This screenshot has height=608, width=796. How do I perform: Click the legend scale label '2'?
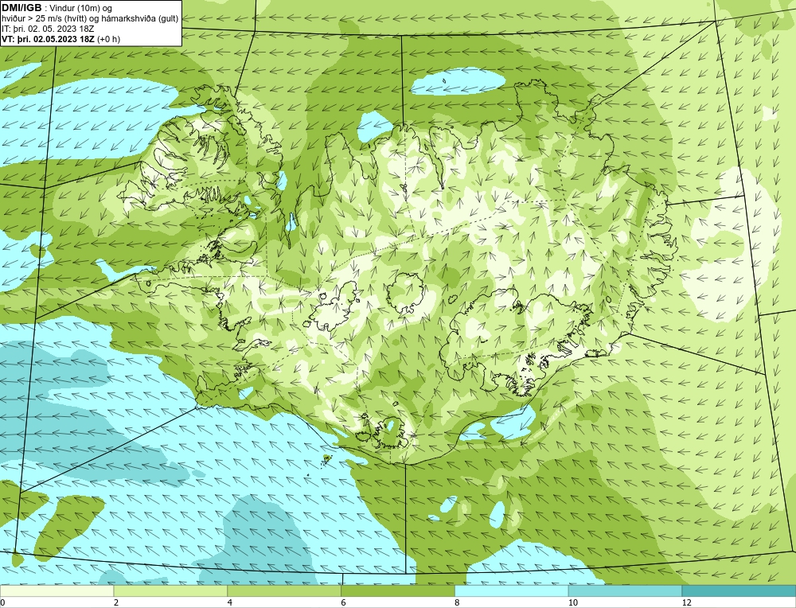[116, 602]
